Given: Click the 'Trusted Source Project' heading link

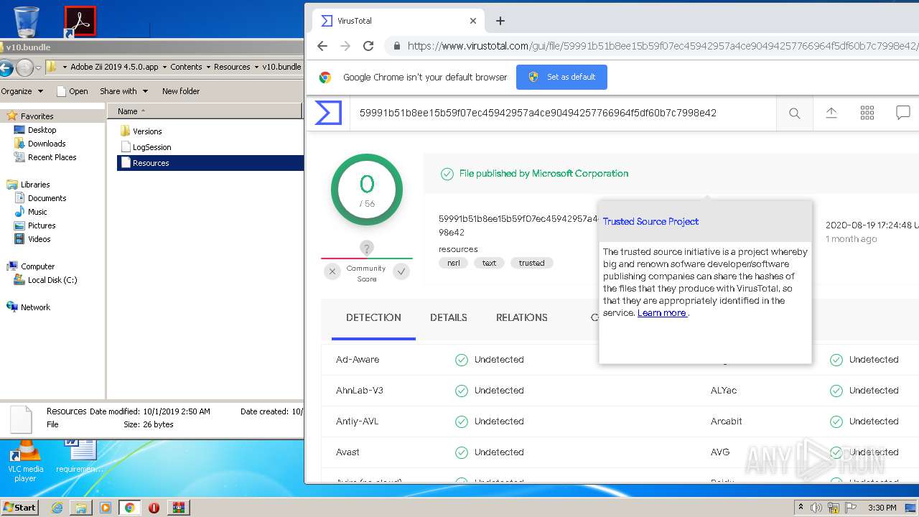Looking at the screenshot, I should [650, 221].
